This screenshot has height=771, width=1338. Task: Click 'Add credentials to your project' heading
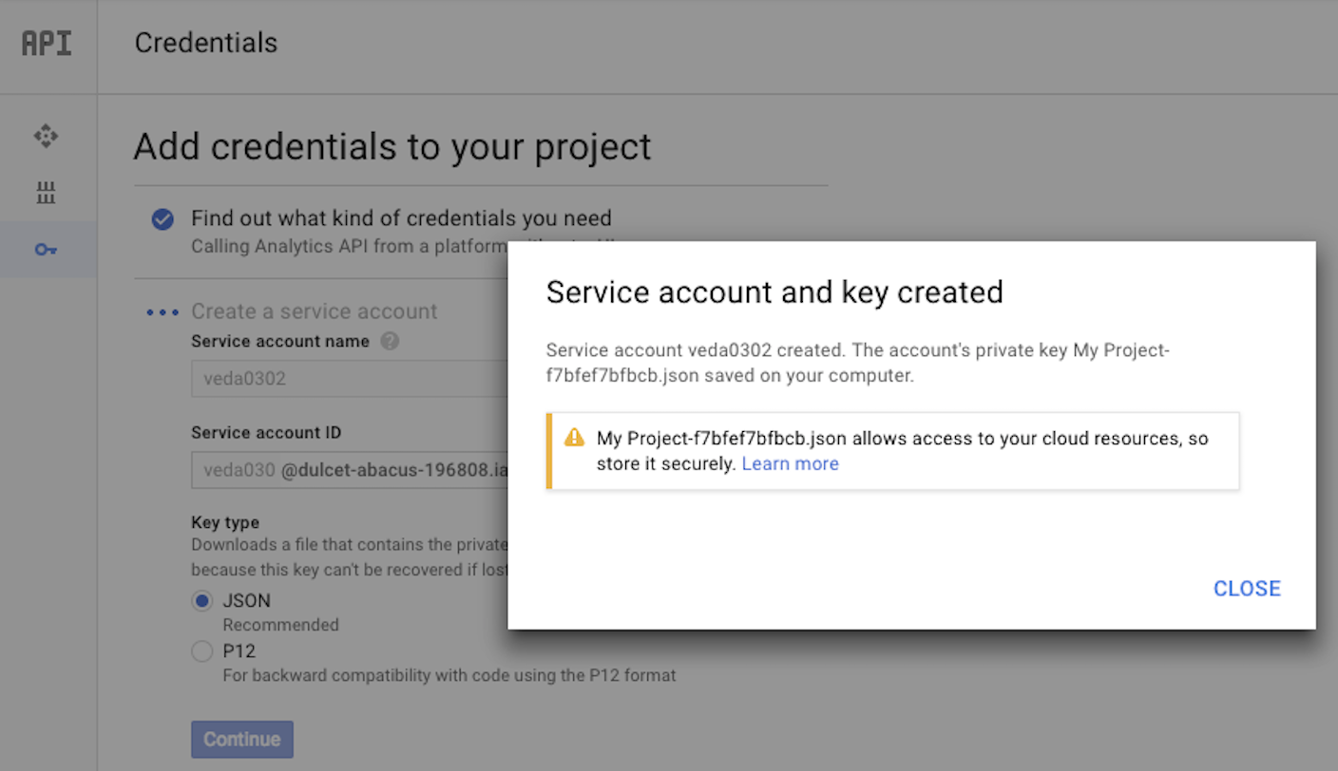click(x=392, y=147)
